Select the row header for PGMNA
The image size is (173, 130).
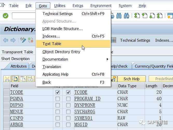point(6,99)
